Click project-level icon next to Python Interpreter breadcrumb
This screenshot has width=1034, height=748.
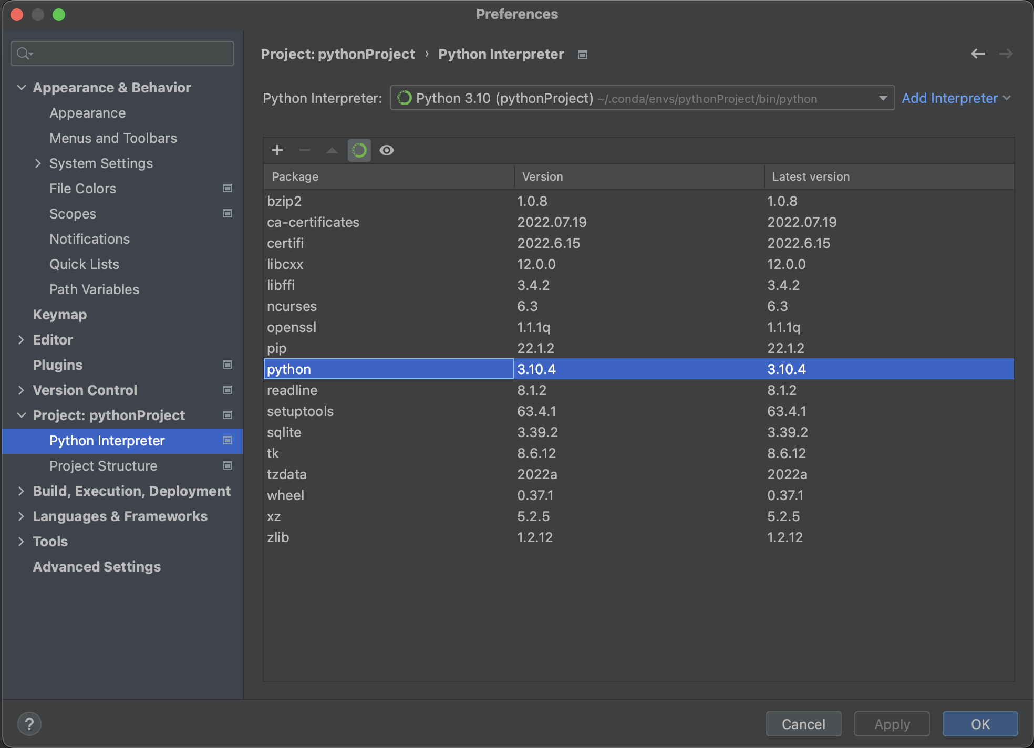click(x=582, y=55)
